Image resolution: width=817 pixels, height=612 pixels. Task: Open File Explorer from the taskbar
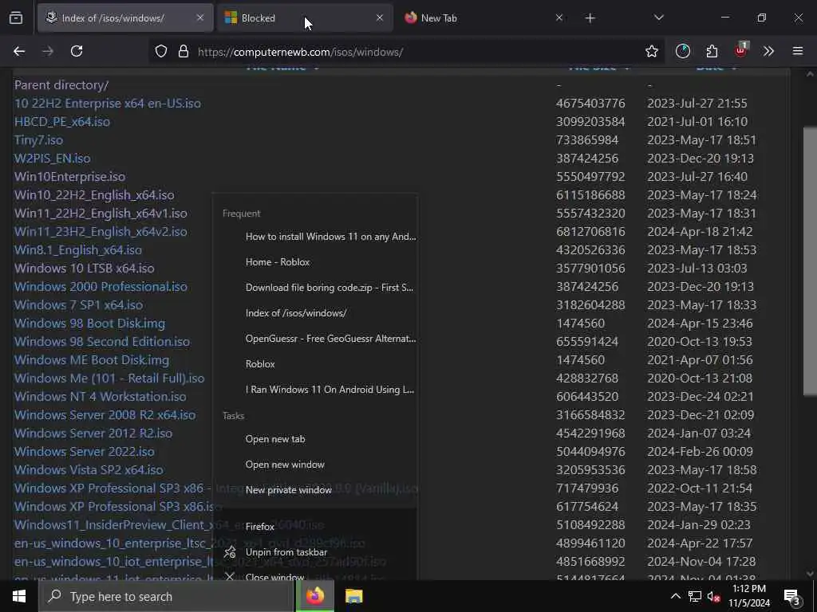353,596
